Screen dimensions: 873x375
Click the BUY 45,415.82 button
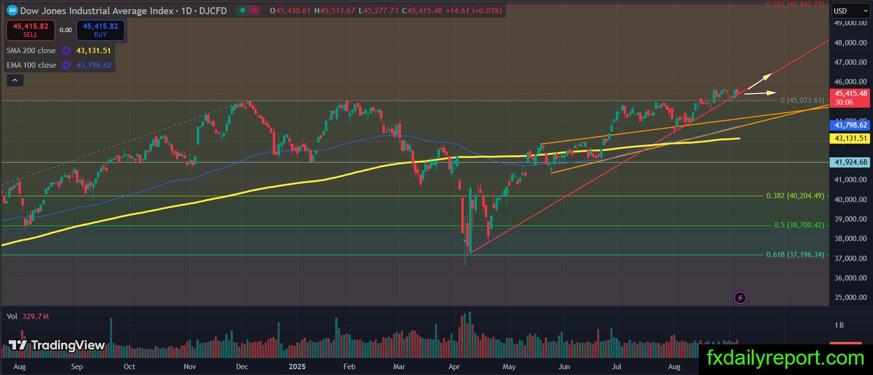[100, 30]
